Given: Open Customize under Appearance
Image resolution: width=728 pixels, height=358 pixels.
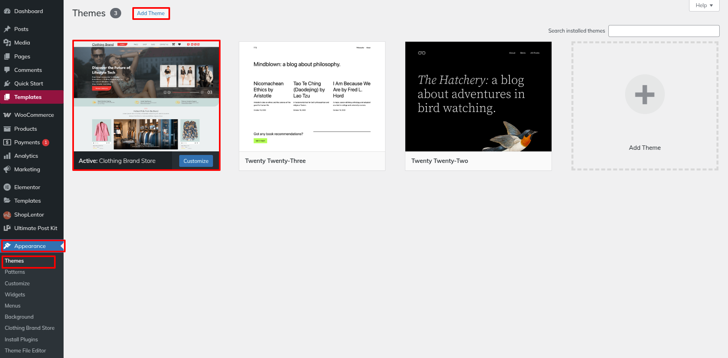Looking at the screenshot, I should point(17,283).
